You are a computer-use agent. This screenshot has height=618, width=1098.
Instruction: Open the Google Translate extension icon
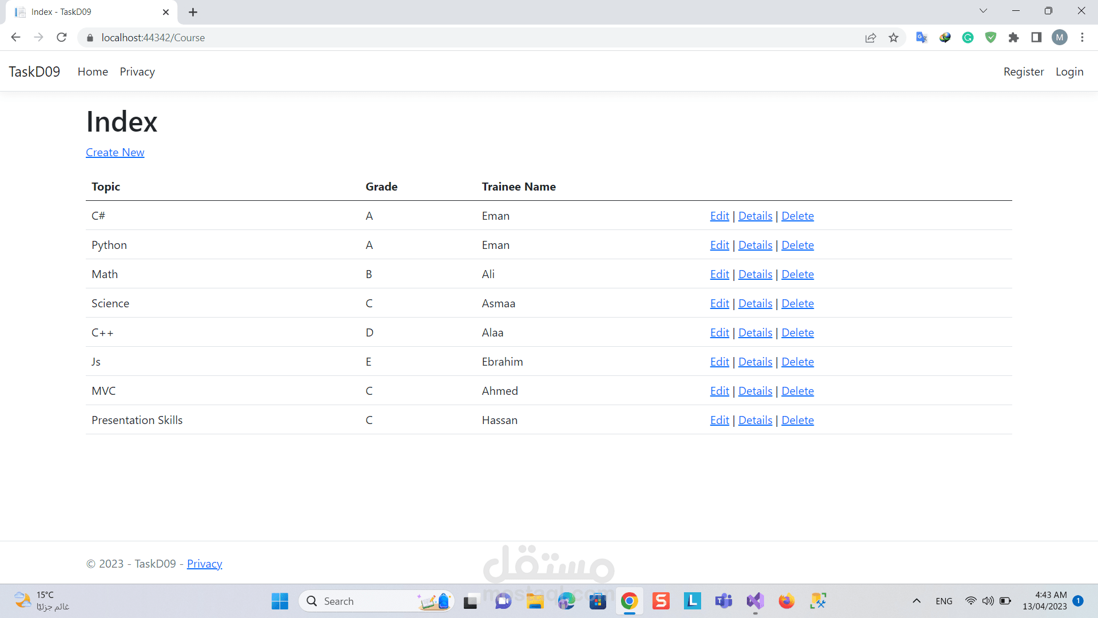tap(921, 38)
